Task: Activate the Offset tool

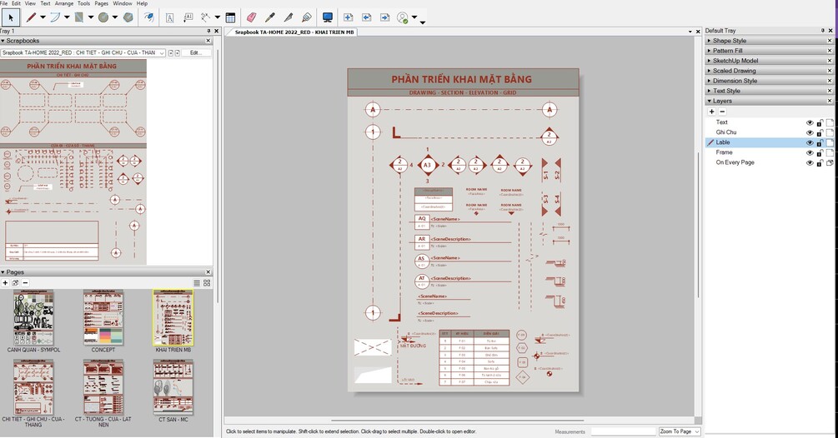Action: click(x=148, y=17)
